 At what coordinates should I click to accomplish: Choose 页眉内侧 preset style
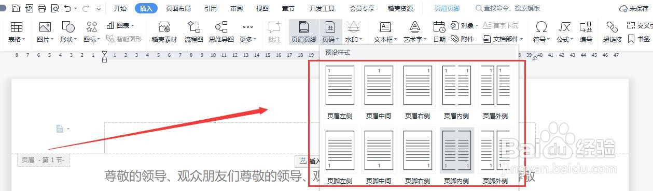point(456,92)
